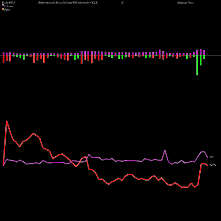Click the purple Volume legend swatch
The width and height of the screenshot is (221, 221).
coord(3,5)
